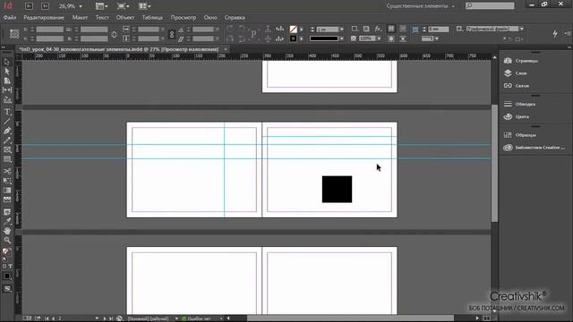Viewport: 573px width, 322px height.
Task: Open the Окно menu
Action: (x=210, y=18)
